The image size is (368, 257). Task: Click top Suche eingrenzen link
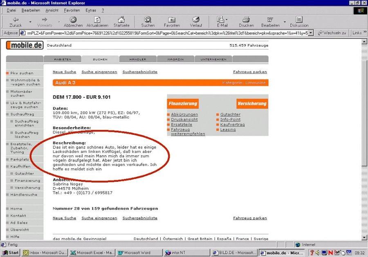(99, 72)
